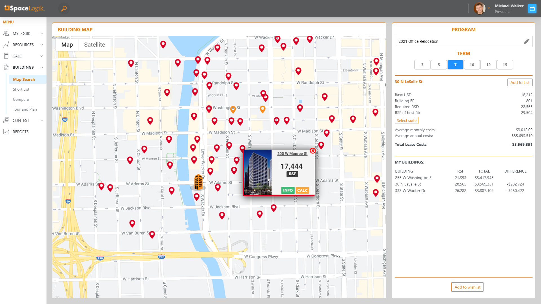Click the INFO button in building popup
This screenshot has width=541, height=304.
[x=288, y=190]
